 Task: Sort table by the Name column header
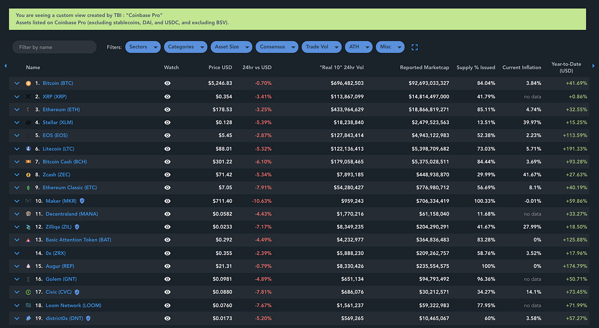coord(33,67)
